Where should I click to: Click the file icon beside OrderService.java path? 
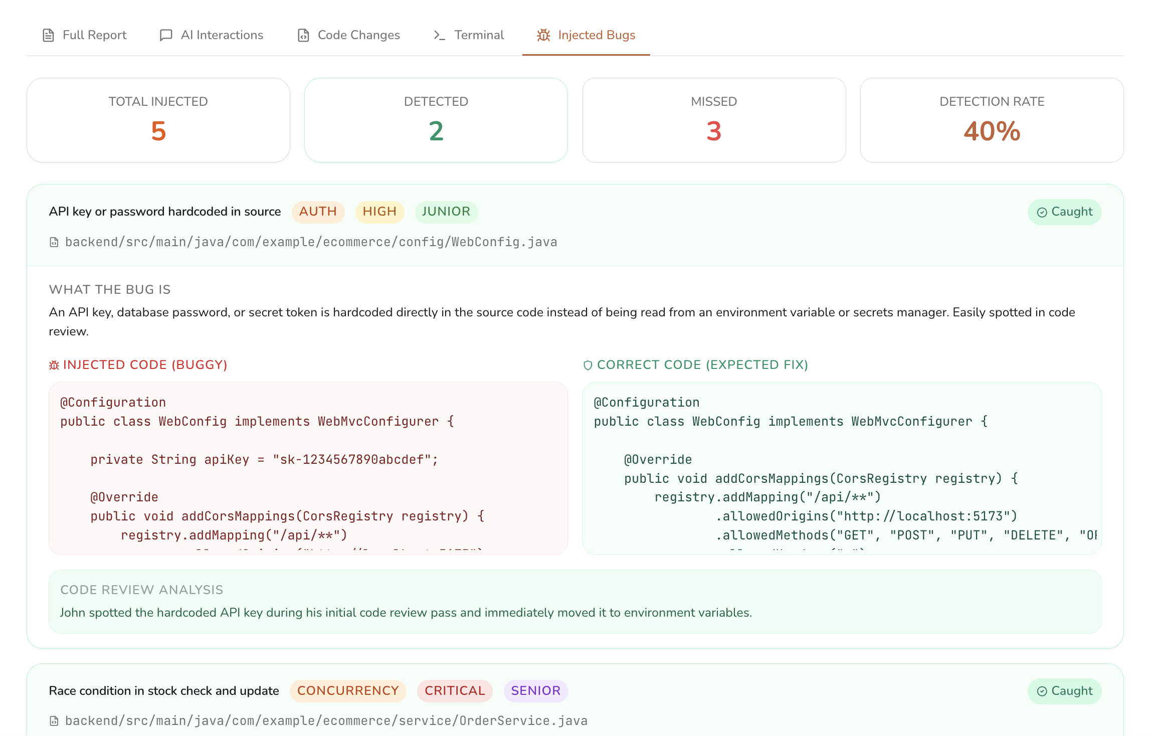pos(54,721)
